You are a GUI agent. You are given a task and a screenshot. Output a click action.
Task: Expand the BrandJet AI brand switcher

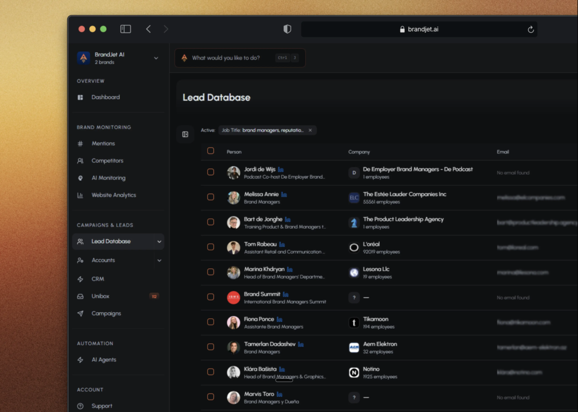coord(156,58)
